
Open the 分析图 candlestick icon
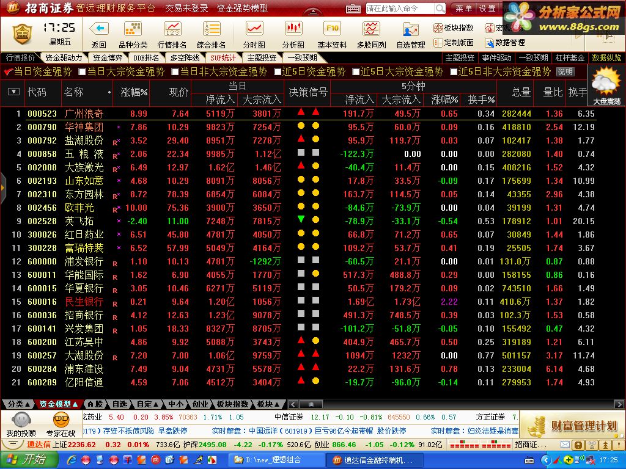(x=293, y=29)
